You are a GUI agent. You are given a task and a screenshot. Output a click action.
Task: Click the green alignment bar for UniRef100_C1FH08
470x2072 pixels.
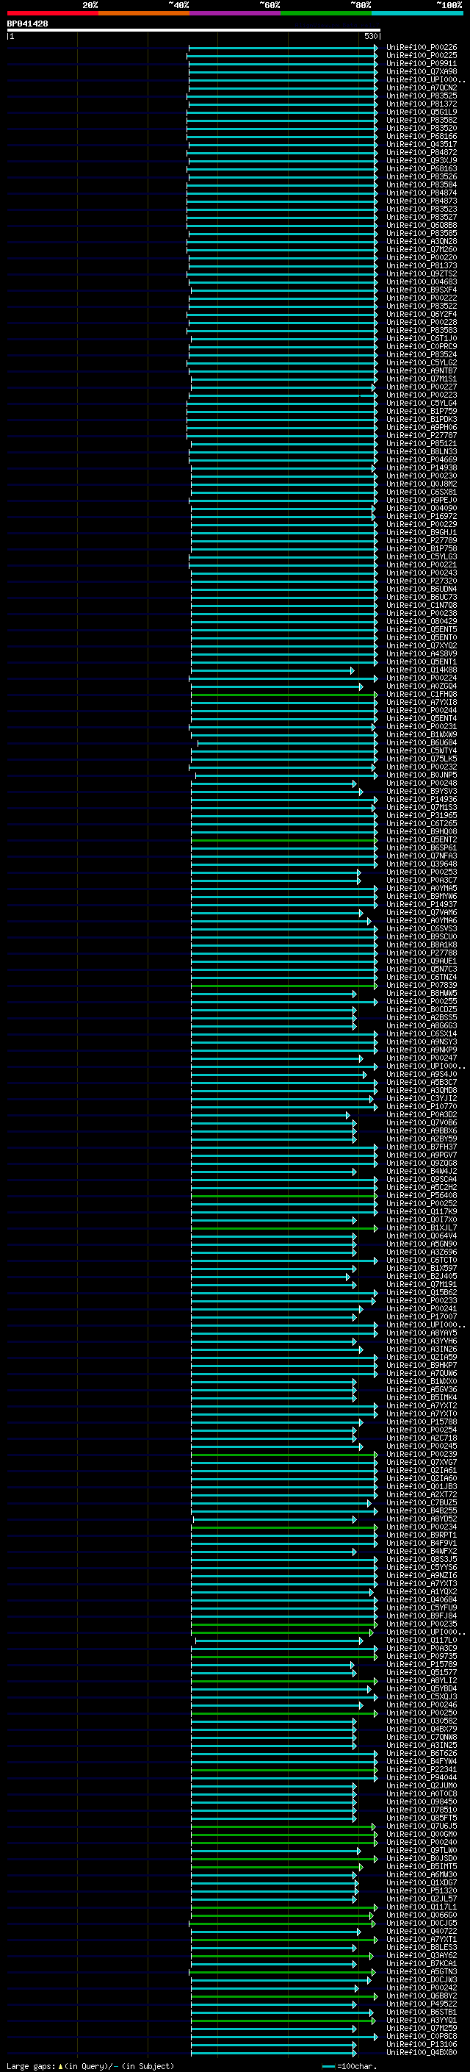coord(284,694)
